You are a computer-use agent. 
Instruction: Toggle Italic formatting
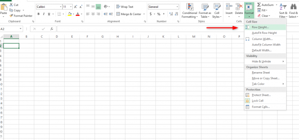(x=44, y=14)
